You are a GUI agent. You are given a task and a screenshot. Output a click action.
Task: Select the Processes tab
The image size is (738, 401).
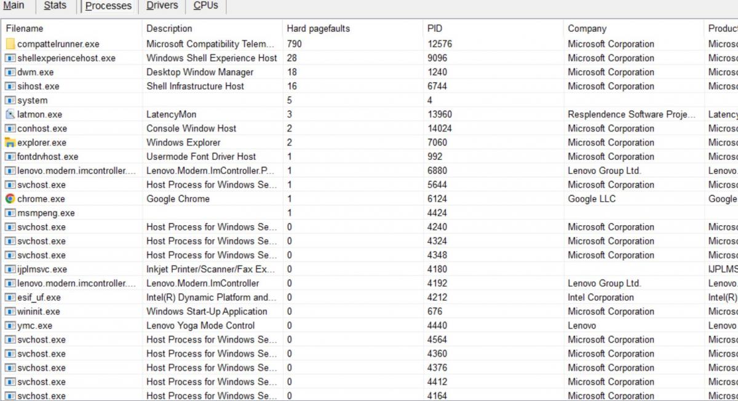coord(108,6)
